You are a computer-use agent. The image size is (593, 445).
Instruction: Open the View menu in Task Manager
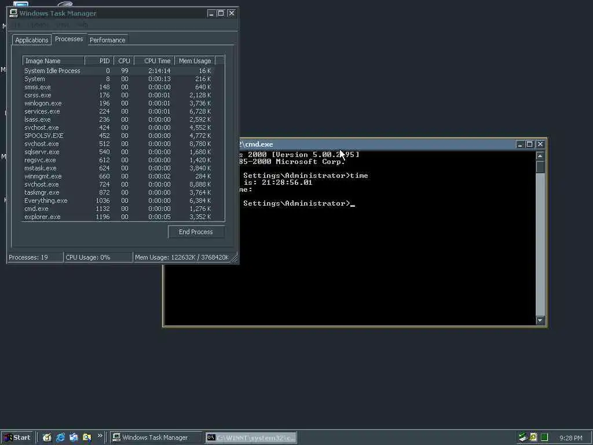63,25
